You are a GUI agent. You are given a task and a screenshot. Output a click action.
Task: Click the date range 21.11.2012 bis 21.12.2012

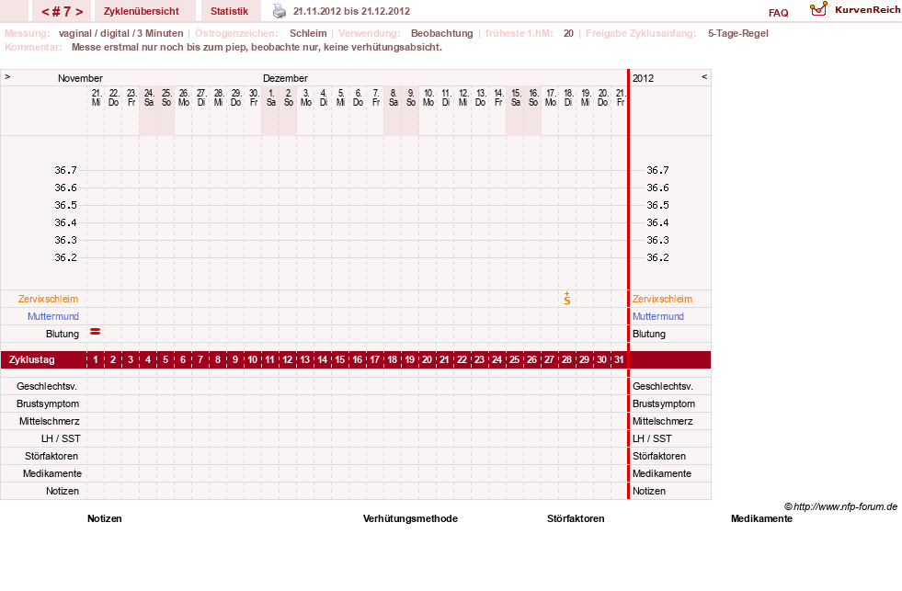pyautogui.click(x=351, y=11)
